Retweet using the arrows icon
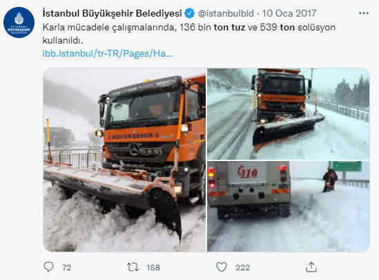The width and height of the screenshot is (379, 280). tap(133, 267)
